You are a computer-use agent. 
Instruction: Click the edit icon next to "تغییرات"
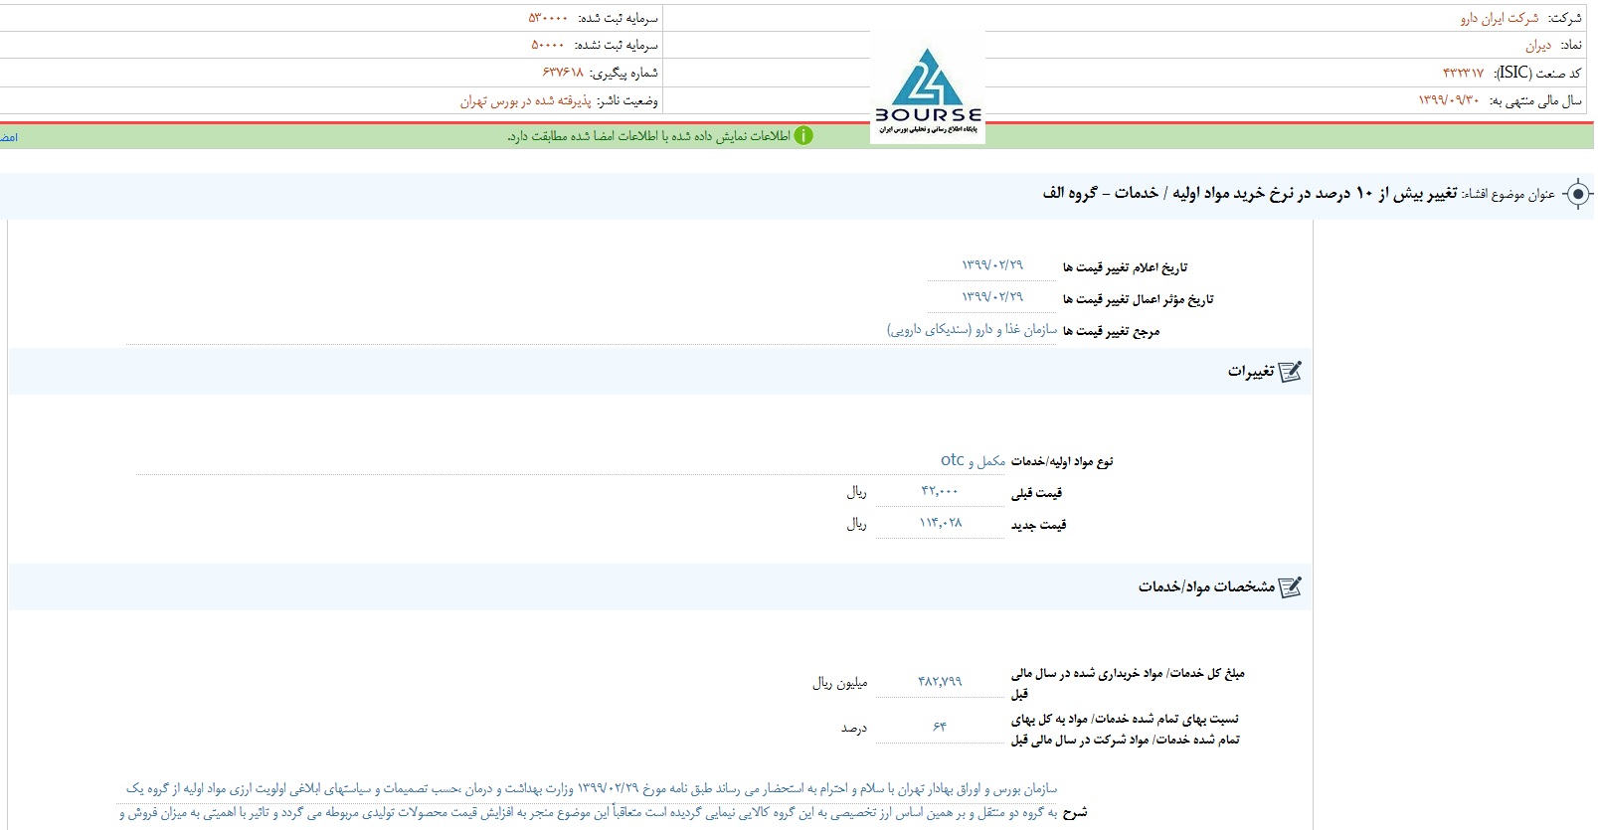tap(1290, 371)
